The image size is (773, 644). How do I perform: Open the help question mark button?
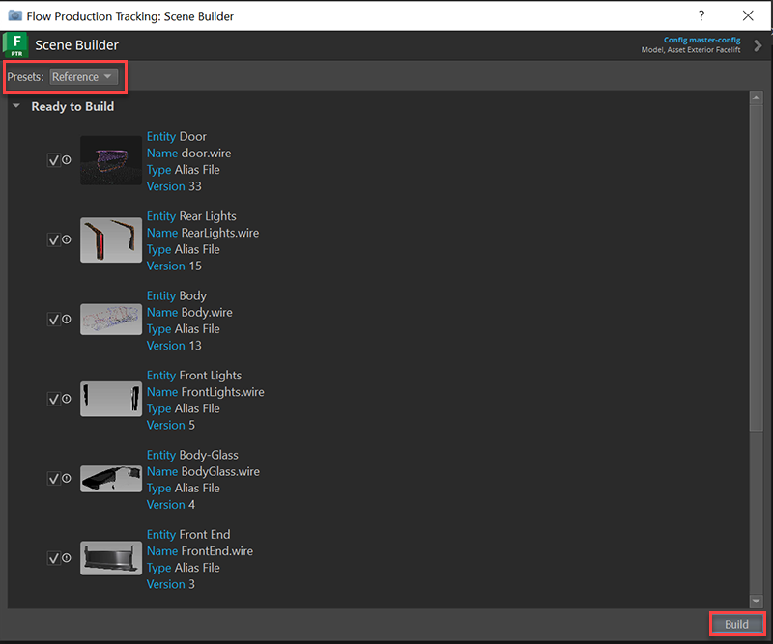click(701, 15)
